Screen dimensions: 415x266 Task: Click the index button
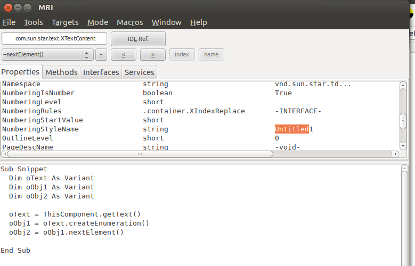click(x=182, y=54)
